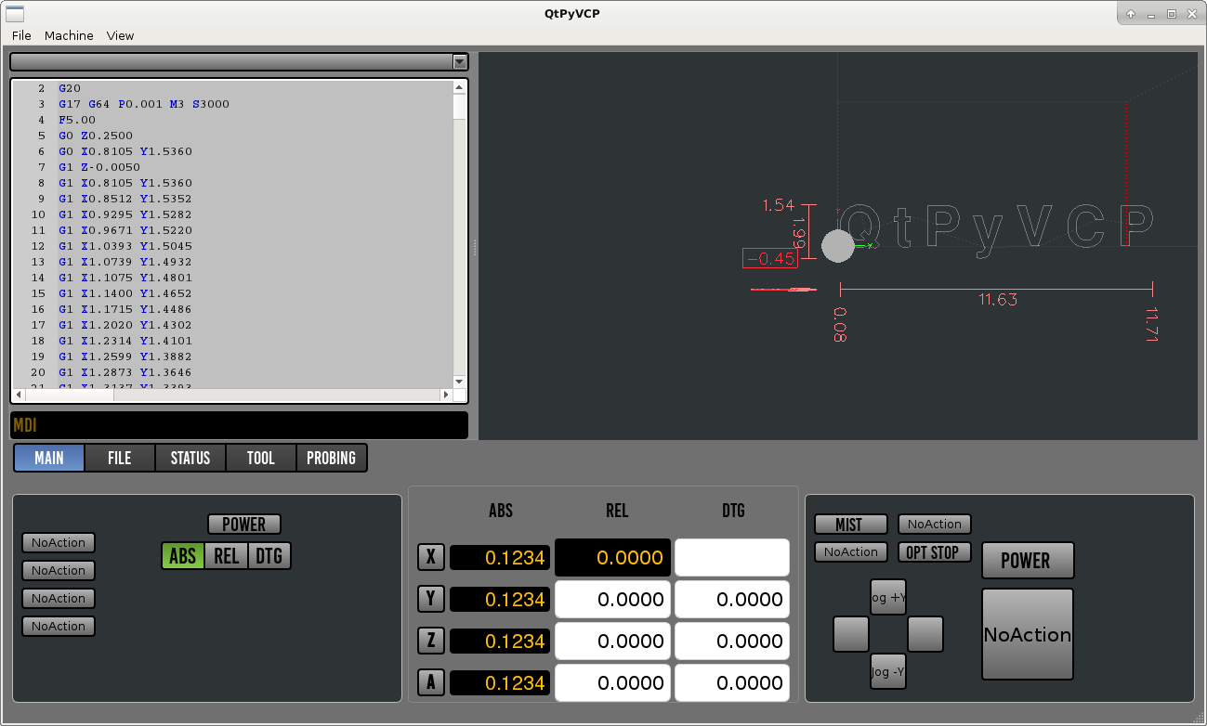1207x726 pixels.
Task: Select ABS position display mode
Action: 183,556
